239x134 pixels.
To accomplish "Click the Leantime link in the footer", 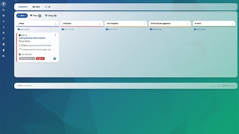I will point(29,86).
